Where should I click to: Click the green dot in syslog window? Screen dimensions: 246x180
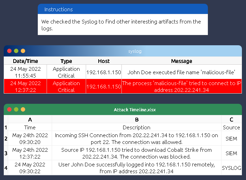pyautogui.click(x=16, y=51)
